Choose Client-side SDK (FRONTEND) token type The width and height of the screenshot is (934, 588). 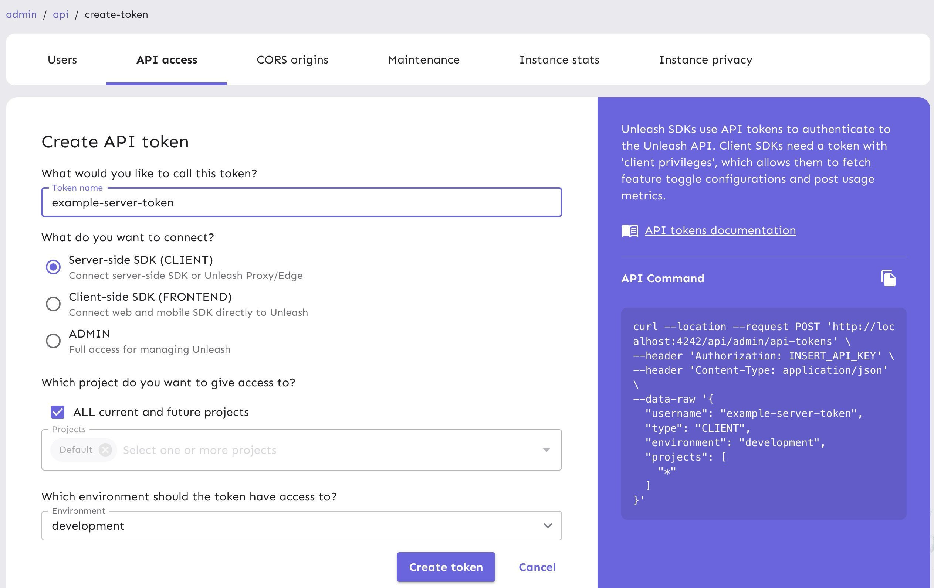tap(53, 304)
